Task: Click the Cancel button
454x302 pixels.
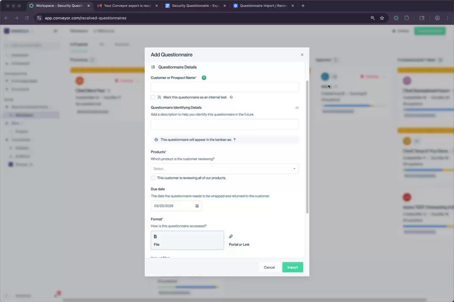Action: 269,267
